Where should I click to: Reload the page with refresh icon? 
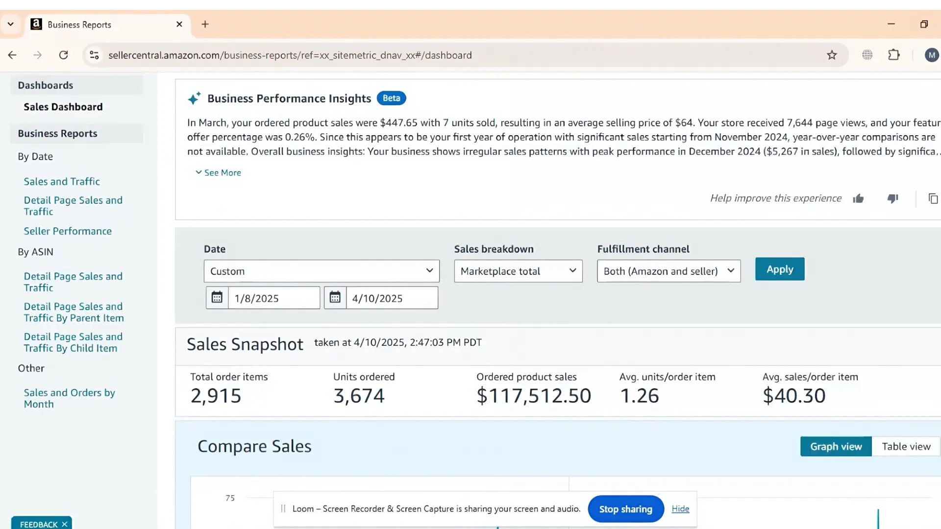pos(63,55)
